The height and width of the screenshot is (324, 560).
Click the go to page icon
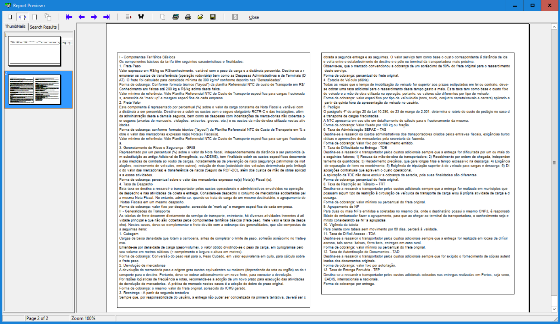128,17
